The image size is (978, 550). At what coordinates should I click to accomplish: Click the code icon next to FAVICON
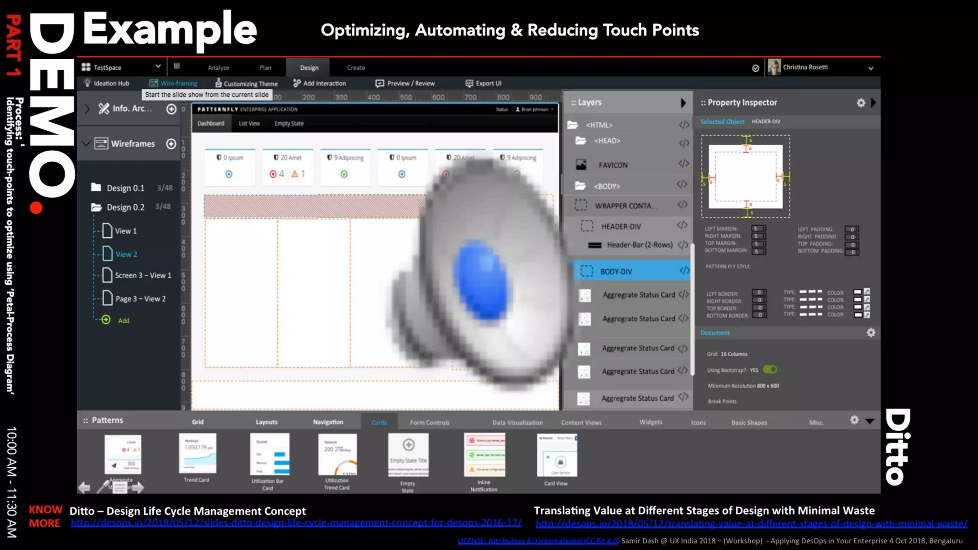click(683, 164)
